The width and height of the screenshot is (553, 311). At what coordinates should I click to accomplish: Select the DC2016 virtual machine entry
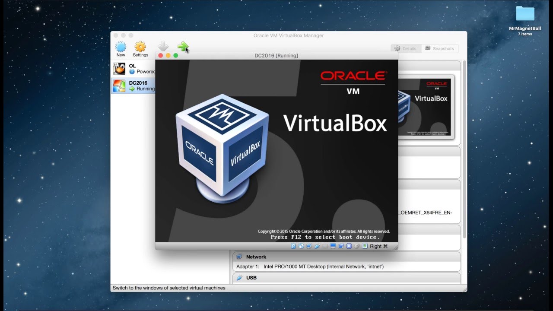(133, 86)
